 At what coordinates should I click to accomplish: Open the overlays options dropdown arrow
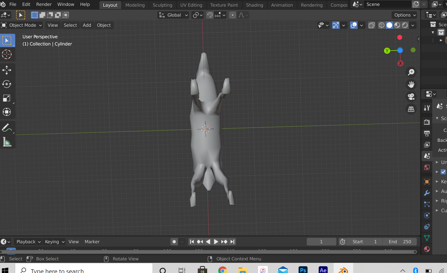(x=362, y=25)
